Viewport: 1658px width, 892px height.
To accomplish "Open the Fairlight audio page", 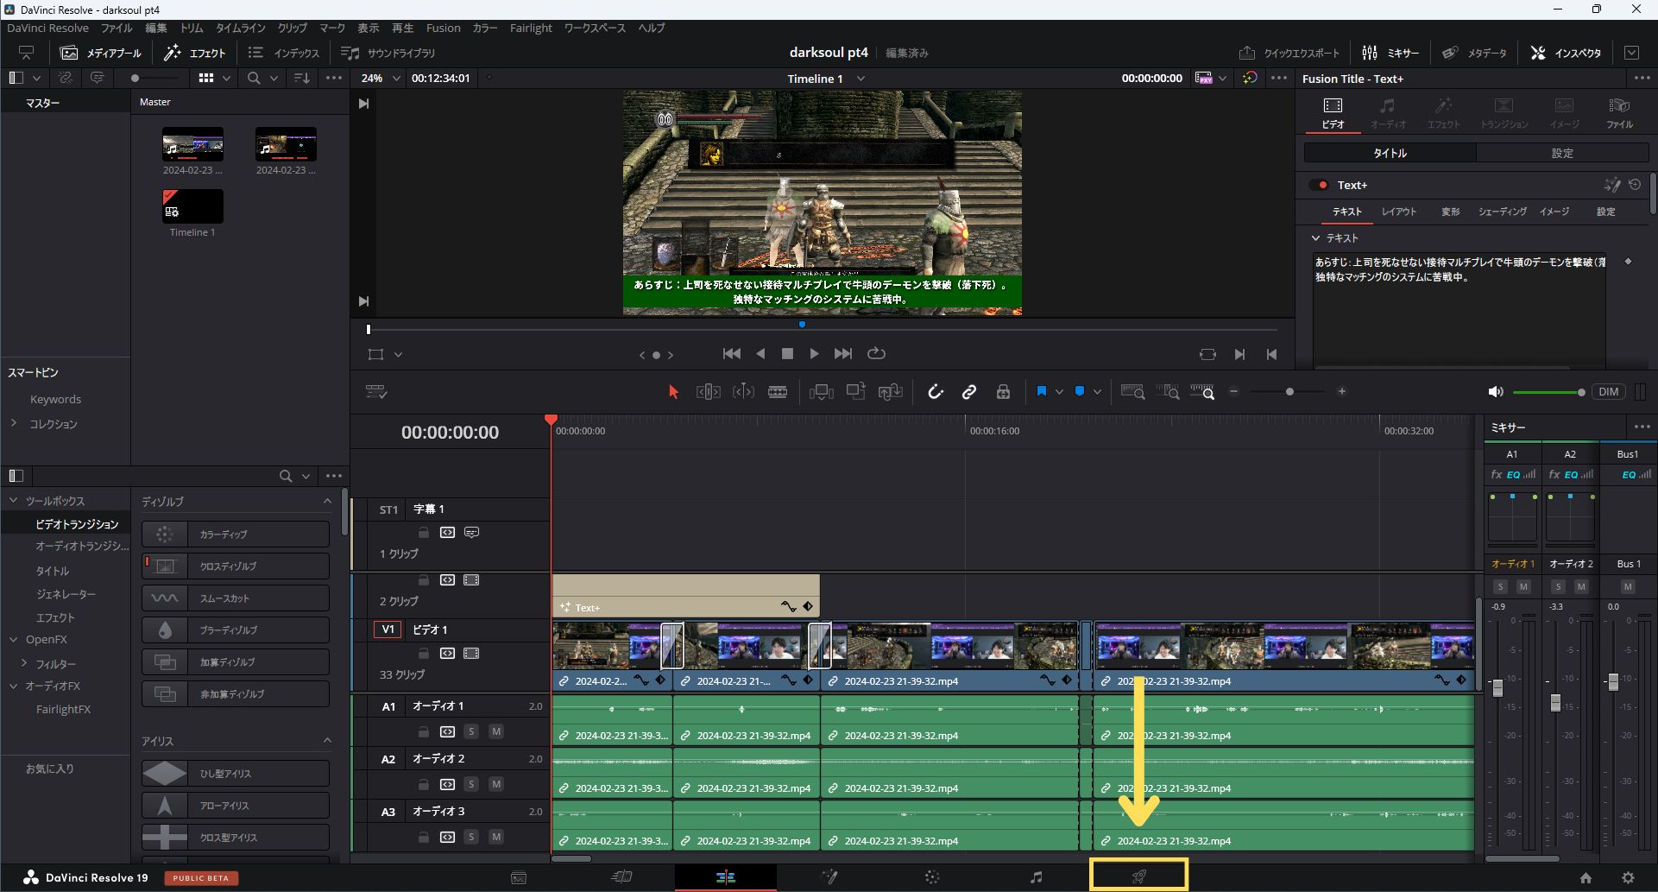I will (x=1035, y=876).
